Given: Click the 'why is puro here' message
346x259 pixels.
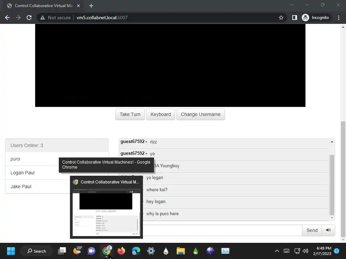Looking at the screenshot, I should [163, 213].
